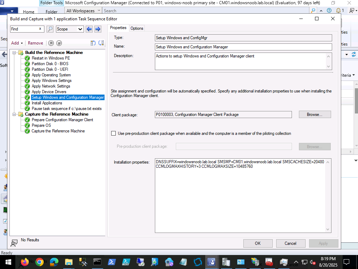Click the toolbox icon in the taskbar
This screenshot has height=269, width=358.
point(269,262)
